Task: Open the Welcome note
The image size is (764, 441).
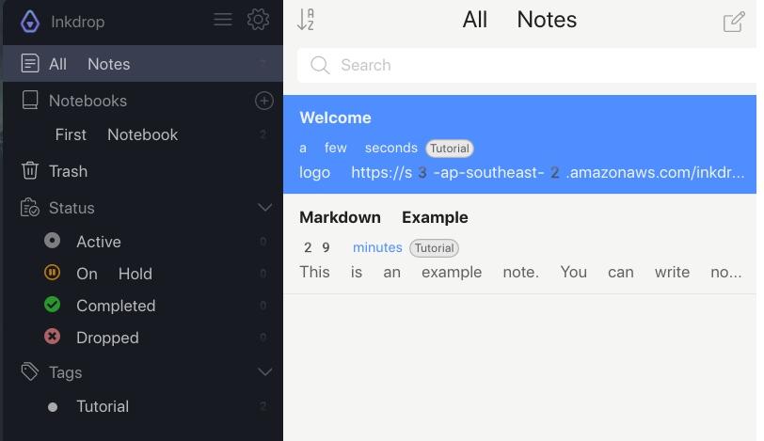Action: [519, 145]
